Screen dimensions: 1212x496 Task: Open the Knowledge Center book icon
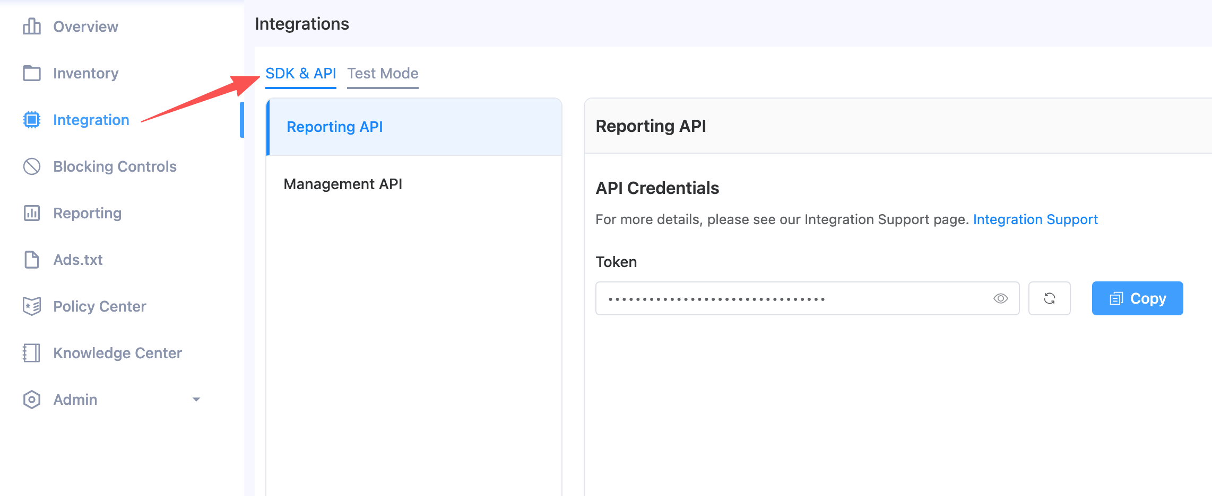(31, 353)
